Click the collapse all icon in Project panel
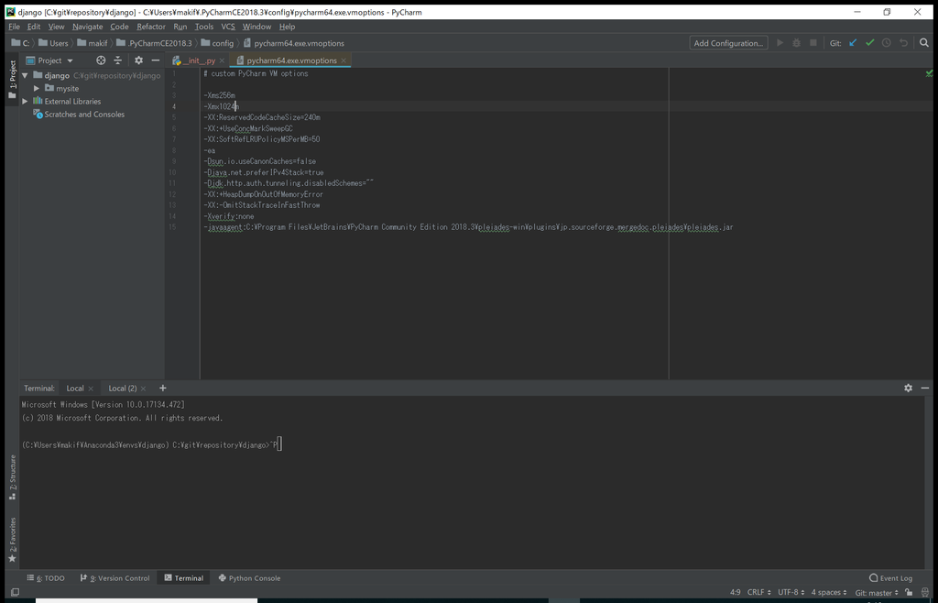This screenshot has width=938, height=603. 117,60
